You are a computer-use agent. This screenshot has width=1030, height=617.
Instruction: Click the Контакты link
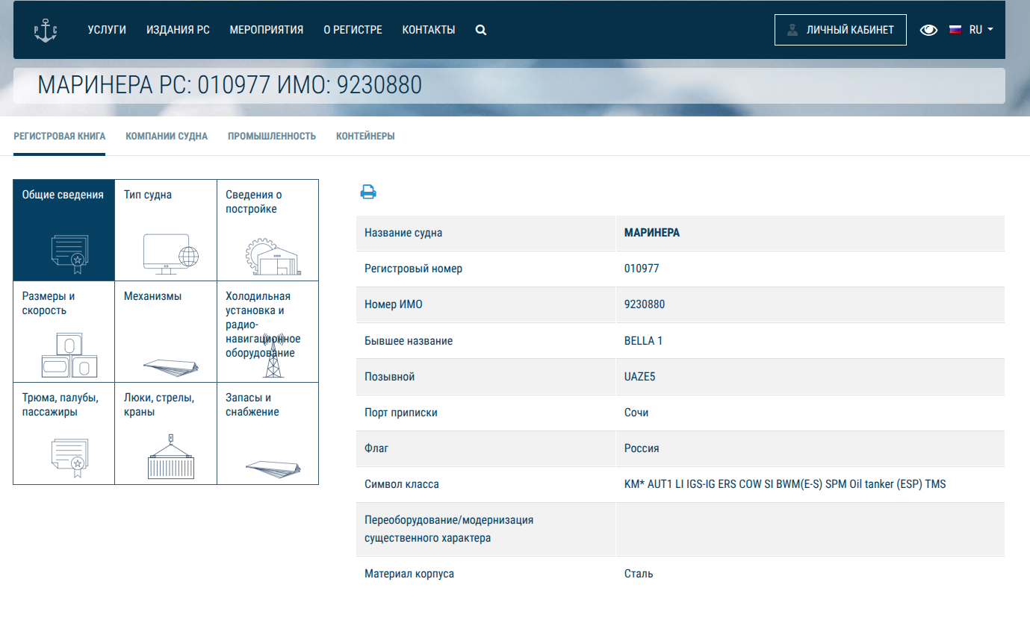pos(429,31)
